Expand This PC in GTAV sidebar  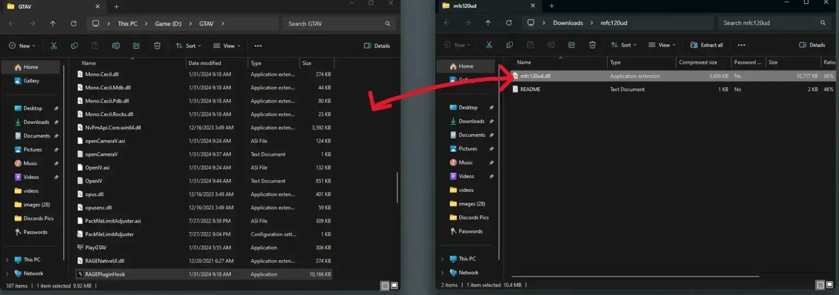pyautogui.click(x=7, y=260)
